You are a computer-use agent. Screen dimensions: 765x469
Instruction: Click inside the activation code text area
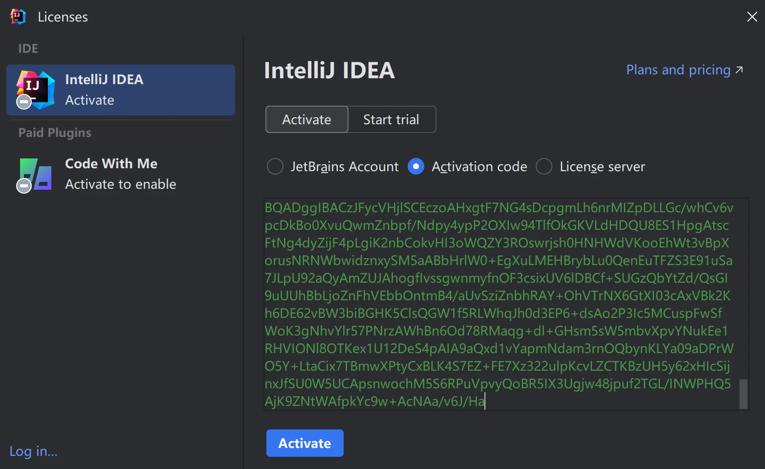[499, 303]
